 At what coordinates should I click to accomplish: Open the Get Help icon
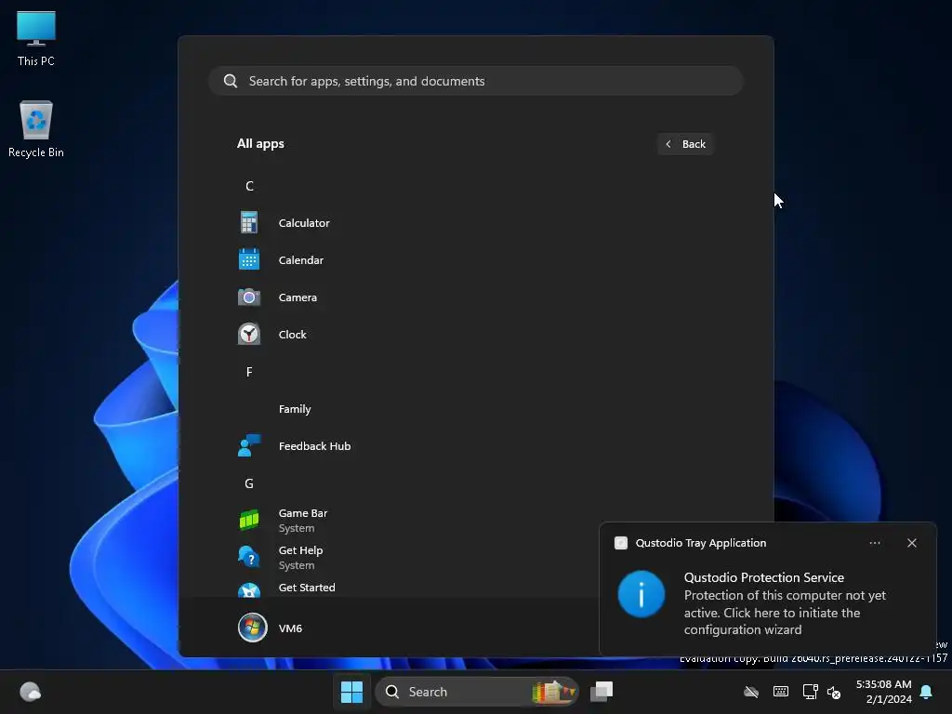[249, 558]
